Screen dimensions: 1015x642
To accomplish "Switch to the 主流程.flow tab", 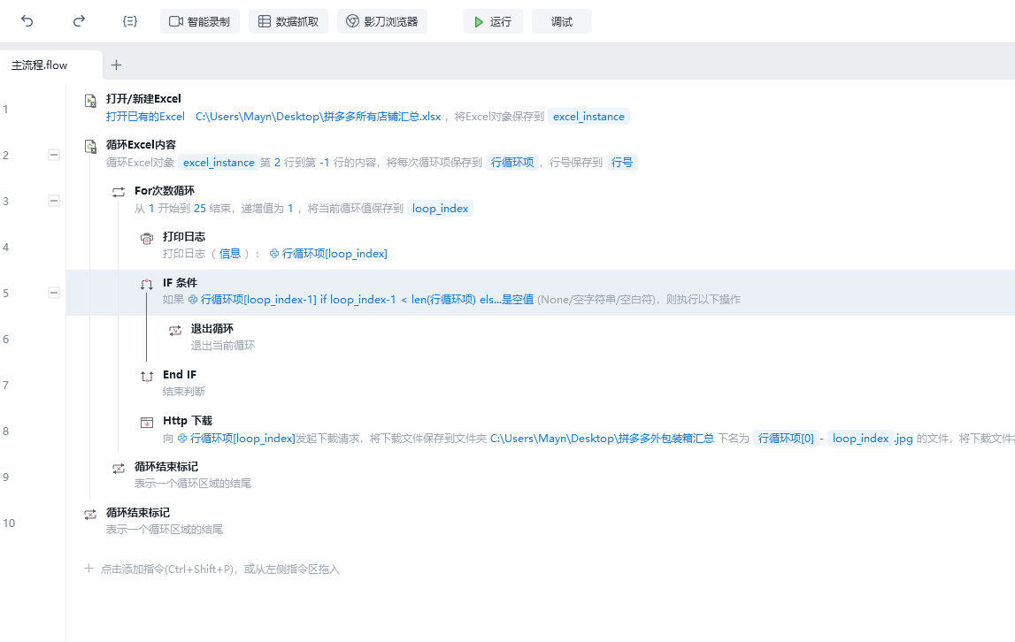I will tap(40, 65).
